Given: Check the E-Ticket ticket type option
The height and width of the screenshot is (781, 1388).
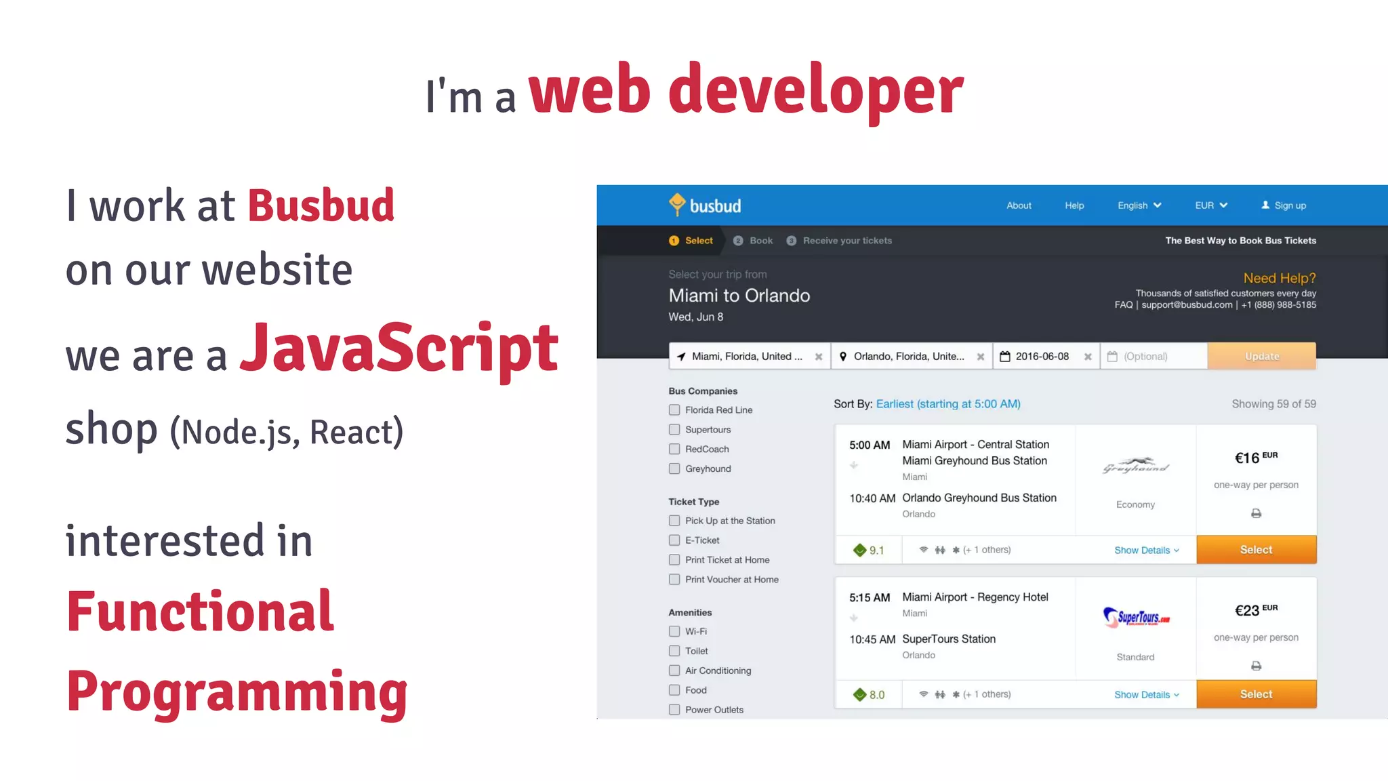Looking at the screenshot, I should pos(674,540).
